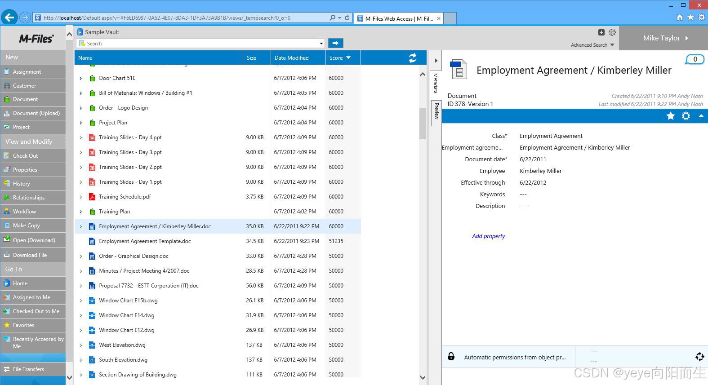This screenshot has height=385, width=708.
Task: Expand the Door Chart 51E row
Action: [81, 78]
